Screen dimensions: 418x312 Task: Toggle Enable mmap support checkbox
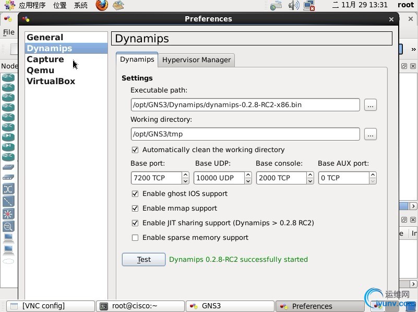[136, 209]
